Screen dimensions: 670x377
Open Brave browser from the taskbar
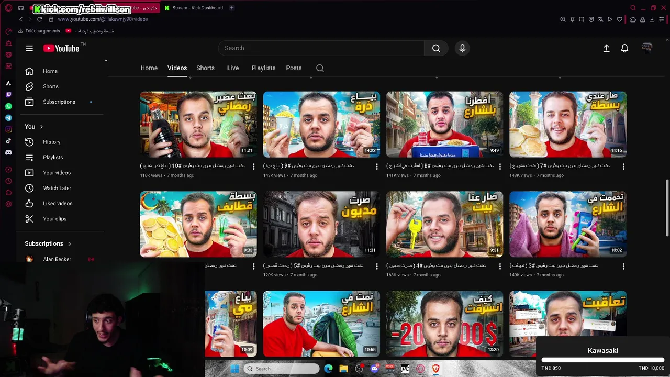click(435, 369)
